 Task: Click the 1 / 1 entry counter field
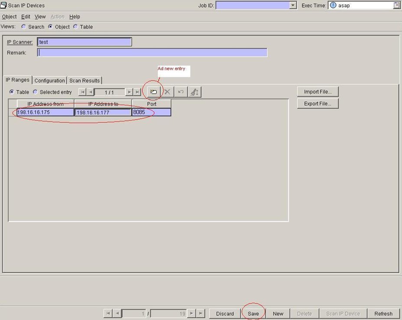109,92
